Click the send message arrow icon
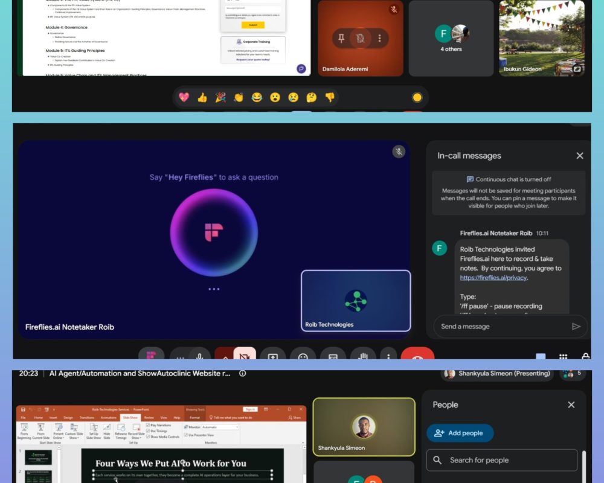This screenshot has height=483, width=604. point(576,327)
